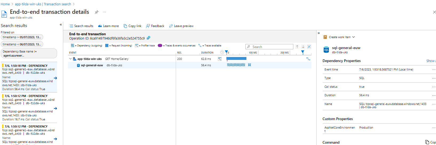The height and width of the screenshot is (145, 436).
Task: Click the document icon beside page title
Action: 4,14
